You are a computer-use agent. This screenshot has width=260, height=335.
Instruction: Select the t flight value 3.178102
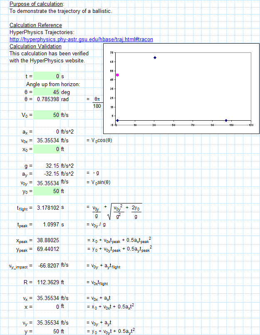coord(48,208)
